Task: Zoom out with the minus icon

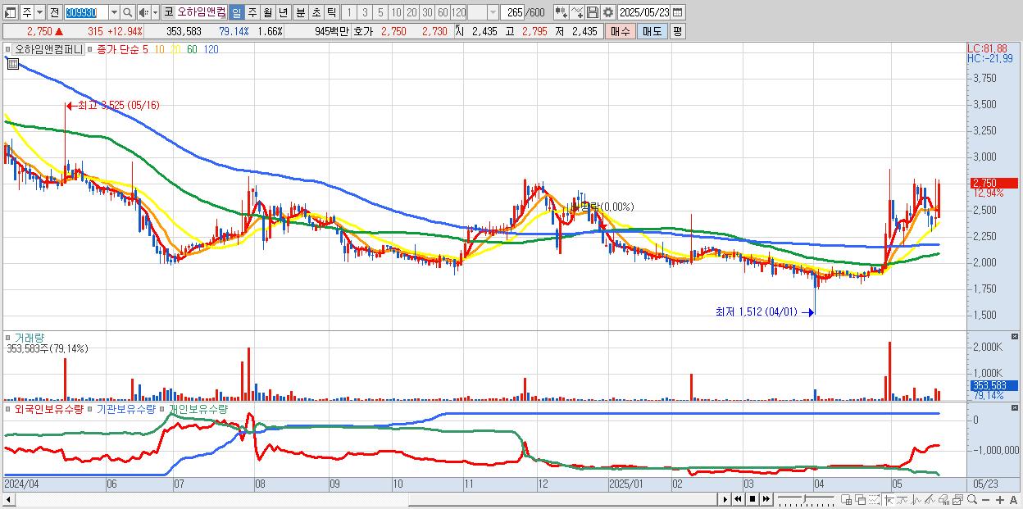Action: tap(986, 500)
